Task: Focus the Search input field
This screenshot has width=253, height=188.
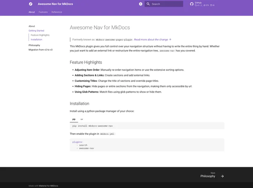Action: click(164, 4)
